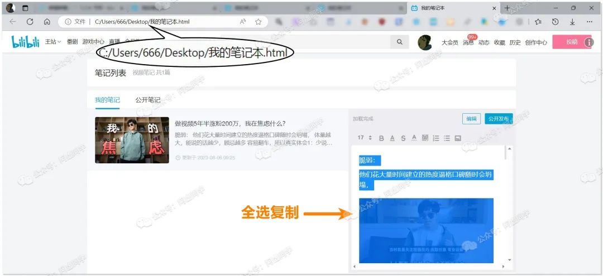Open the browser profile avatar icon
The image size is (603, 276).
[x=11, y=8]
